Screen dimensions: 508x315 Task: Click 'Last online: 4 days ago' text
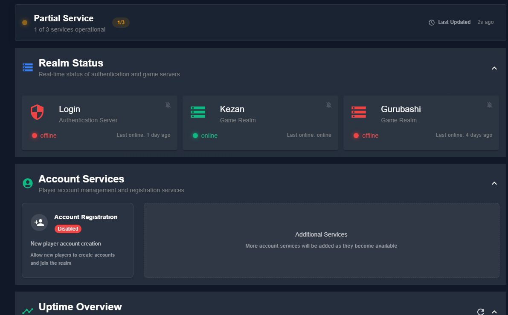464,135
